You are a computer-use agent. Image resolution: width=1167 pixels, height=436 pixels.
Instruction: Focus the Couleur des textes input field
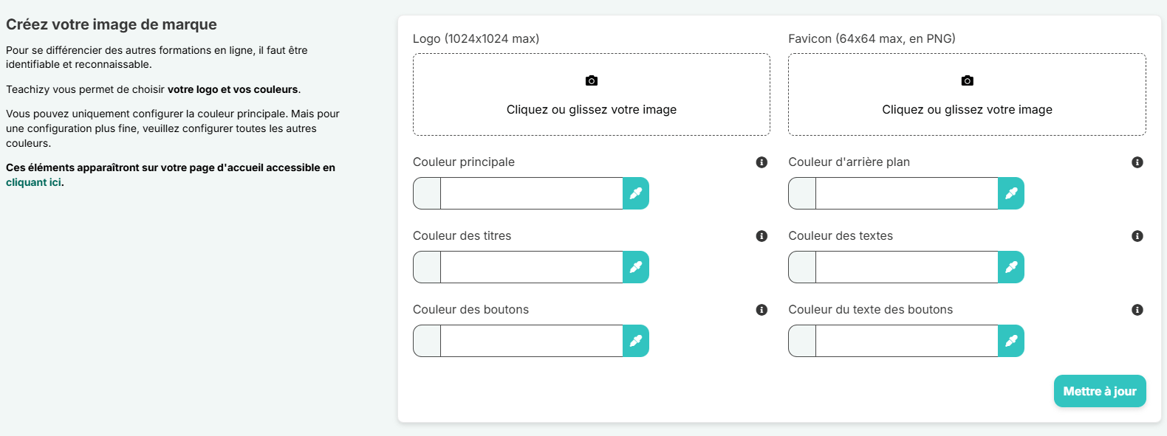click(907, 267)
